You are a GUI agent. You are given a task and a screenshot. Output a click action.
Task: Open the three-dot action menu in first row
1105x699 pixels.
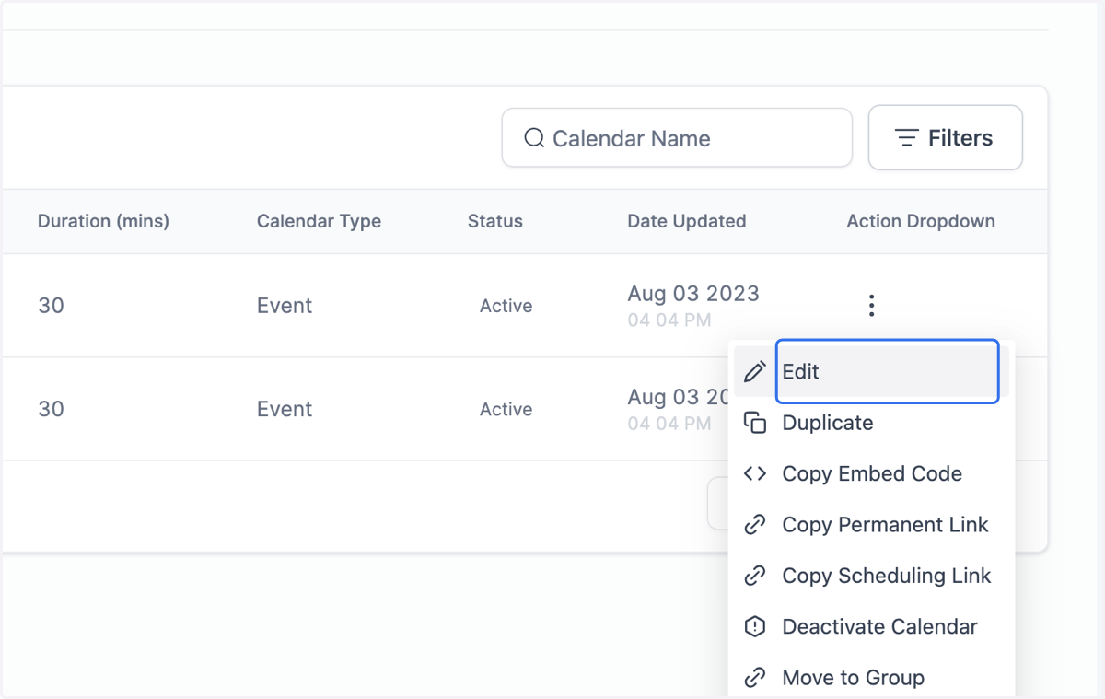tap(871, 306)
